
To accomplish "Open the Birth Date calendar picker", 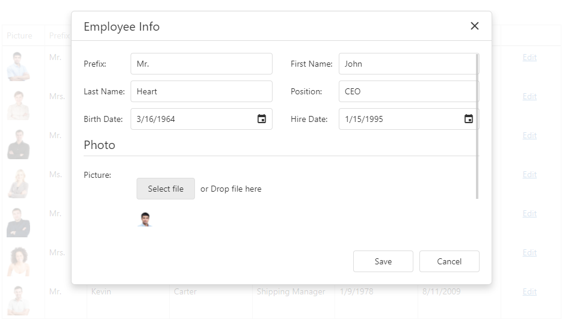I will point(262,119).
